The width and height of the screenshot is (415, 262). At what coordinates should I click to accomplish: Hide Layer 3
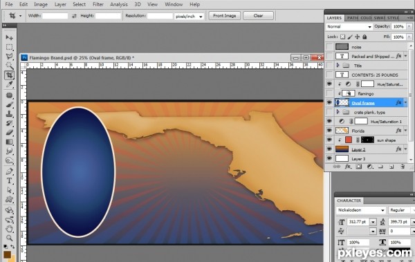click(329, 158)
